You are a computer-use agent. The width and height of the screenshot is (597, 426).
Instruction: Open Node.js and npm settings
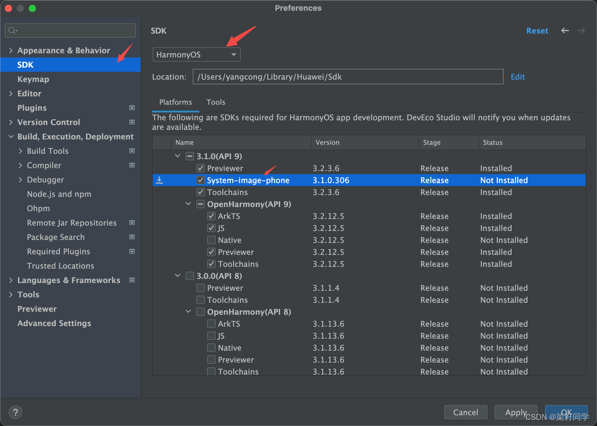(59, 194)
